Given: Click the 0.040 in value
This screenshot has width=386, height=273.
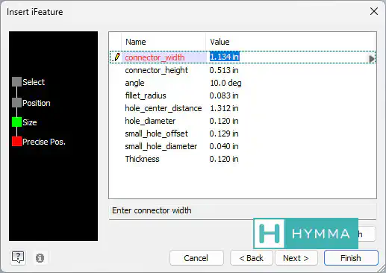Looking at the screenshot, I should pyautogui.click(x=224, y=146).
